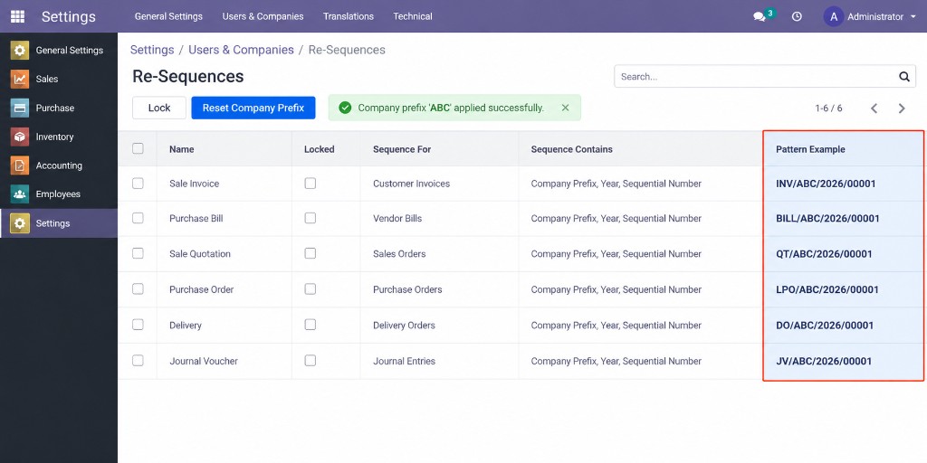Toggle Locked checkbox for Purchase Bill

[311, 218]
